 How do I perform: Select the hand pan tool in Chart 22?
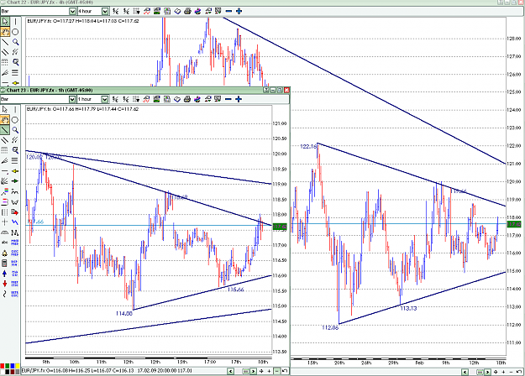(5, 32)
